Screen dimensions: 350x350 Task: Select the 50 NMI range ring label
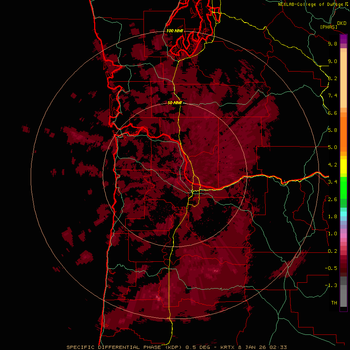(x=175, y=103)
